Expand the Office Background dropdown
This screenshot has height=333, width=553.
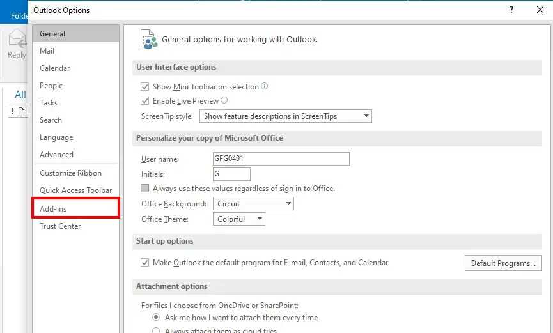pyautogui.click(x=253, y=204)
